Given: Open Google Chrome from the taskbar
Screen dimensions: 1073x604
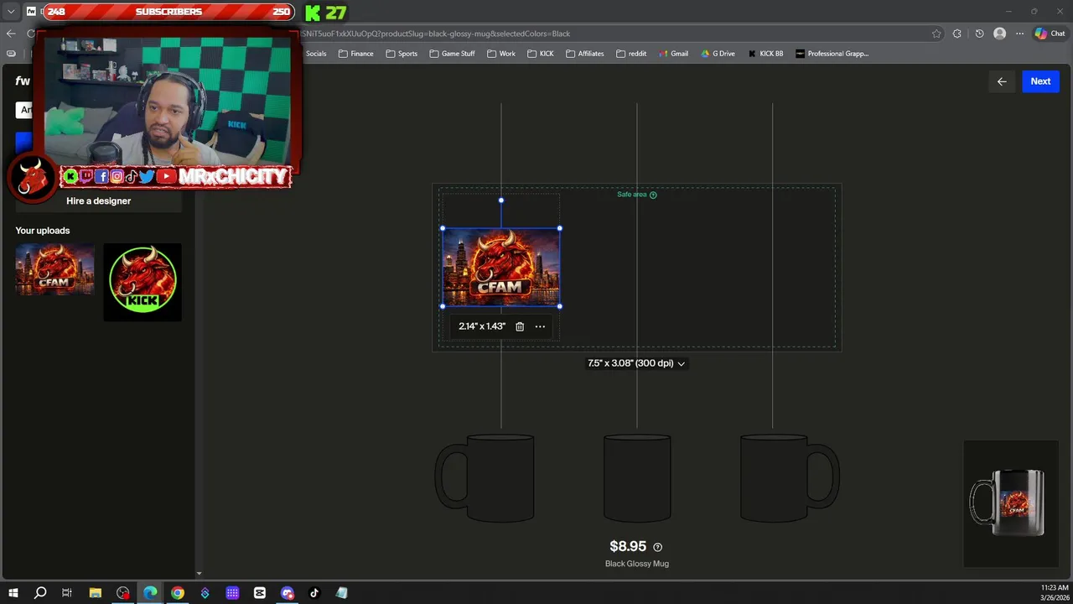Looking at the screenshot, I should tap(178, 593).
